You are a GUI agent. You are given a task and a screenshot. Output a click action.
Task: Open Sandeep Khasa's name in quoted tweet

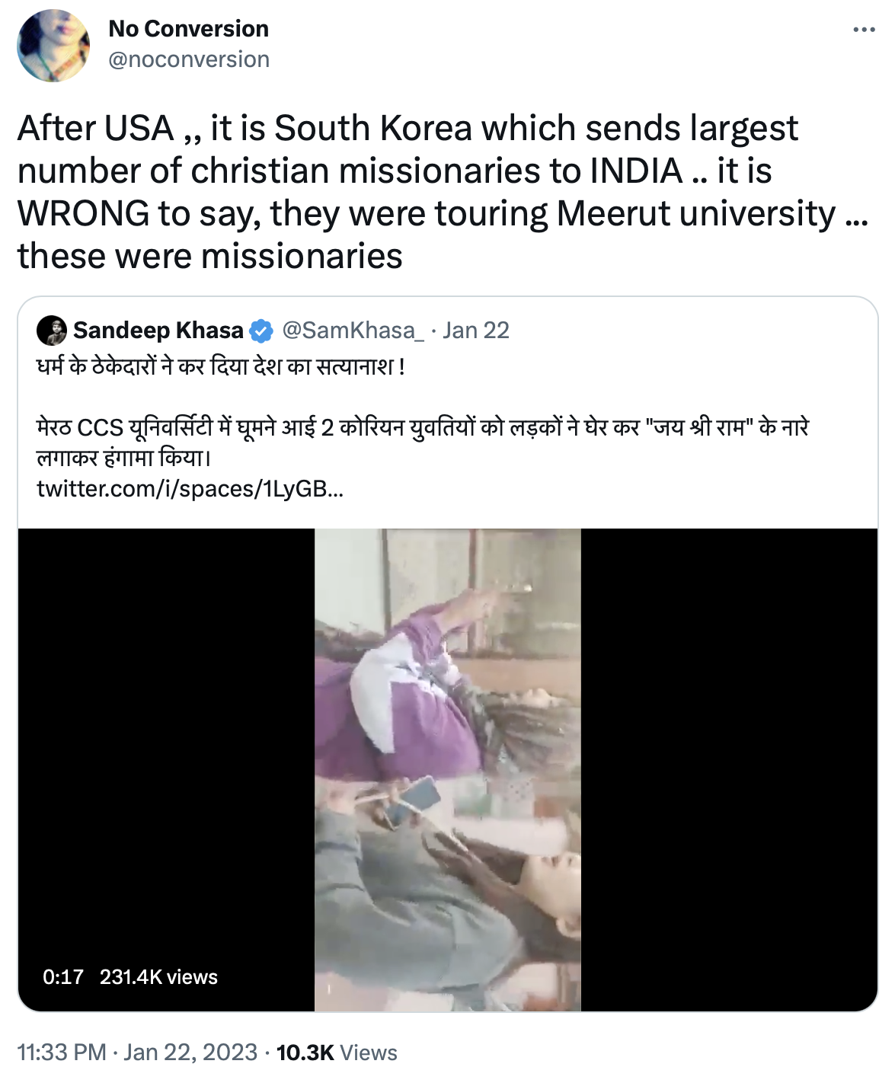coord(158,331)
